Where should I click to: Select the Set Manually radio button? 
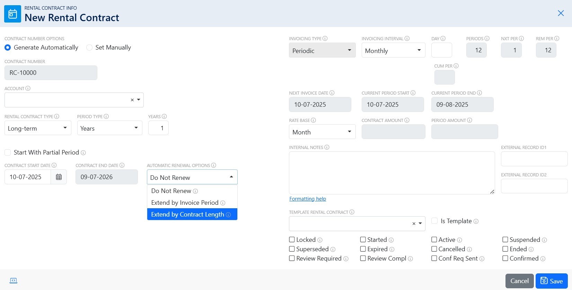pyautogui.click(x=89, y=47)
